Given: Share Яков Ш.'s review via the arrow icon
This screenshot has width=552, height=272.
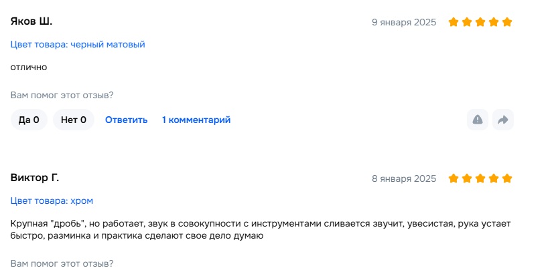Looking at the screenshot, I should pyautogui.click(x=502, y=120).
